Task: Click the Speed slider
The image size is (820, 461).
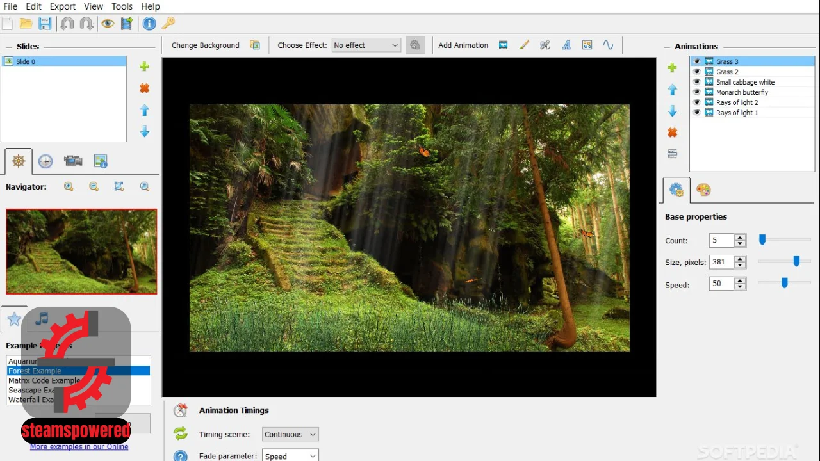Action: point(785,282)
